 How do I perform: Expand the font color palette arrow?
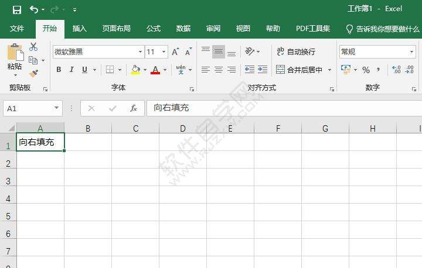[165, 70]
